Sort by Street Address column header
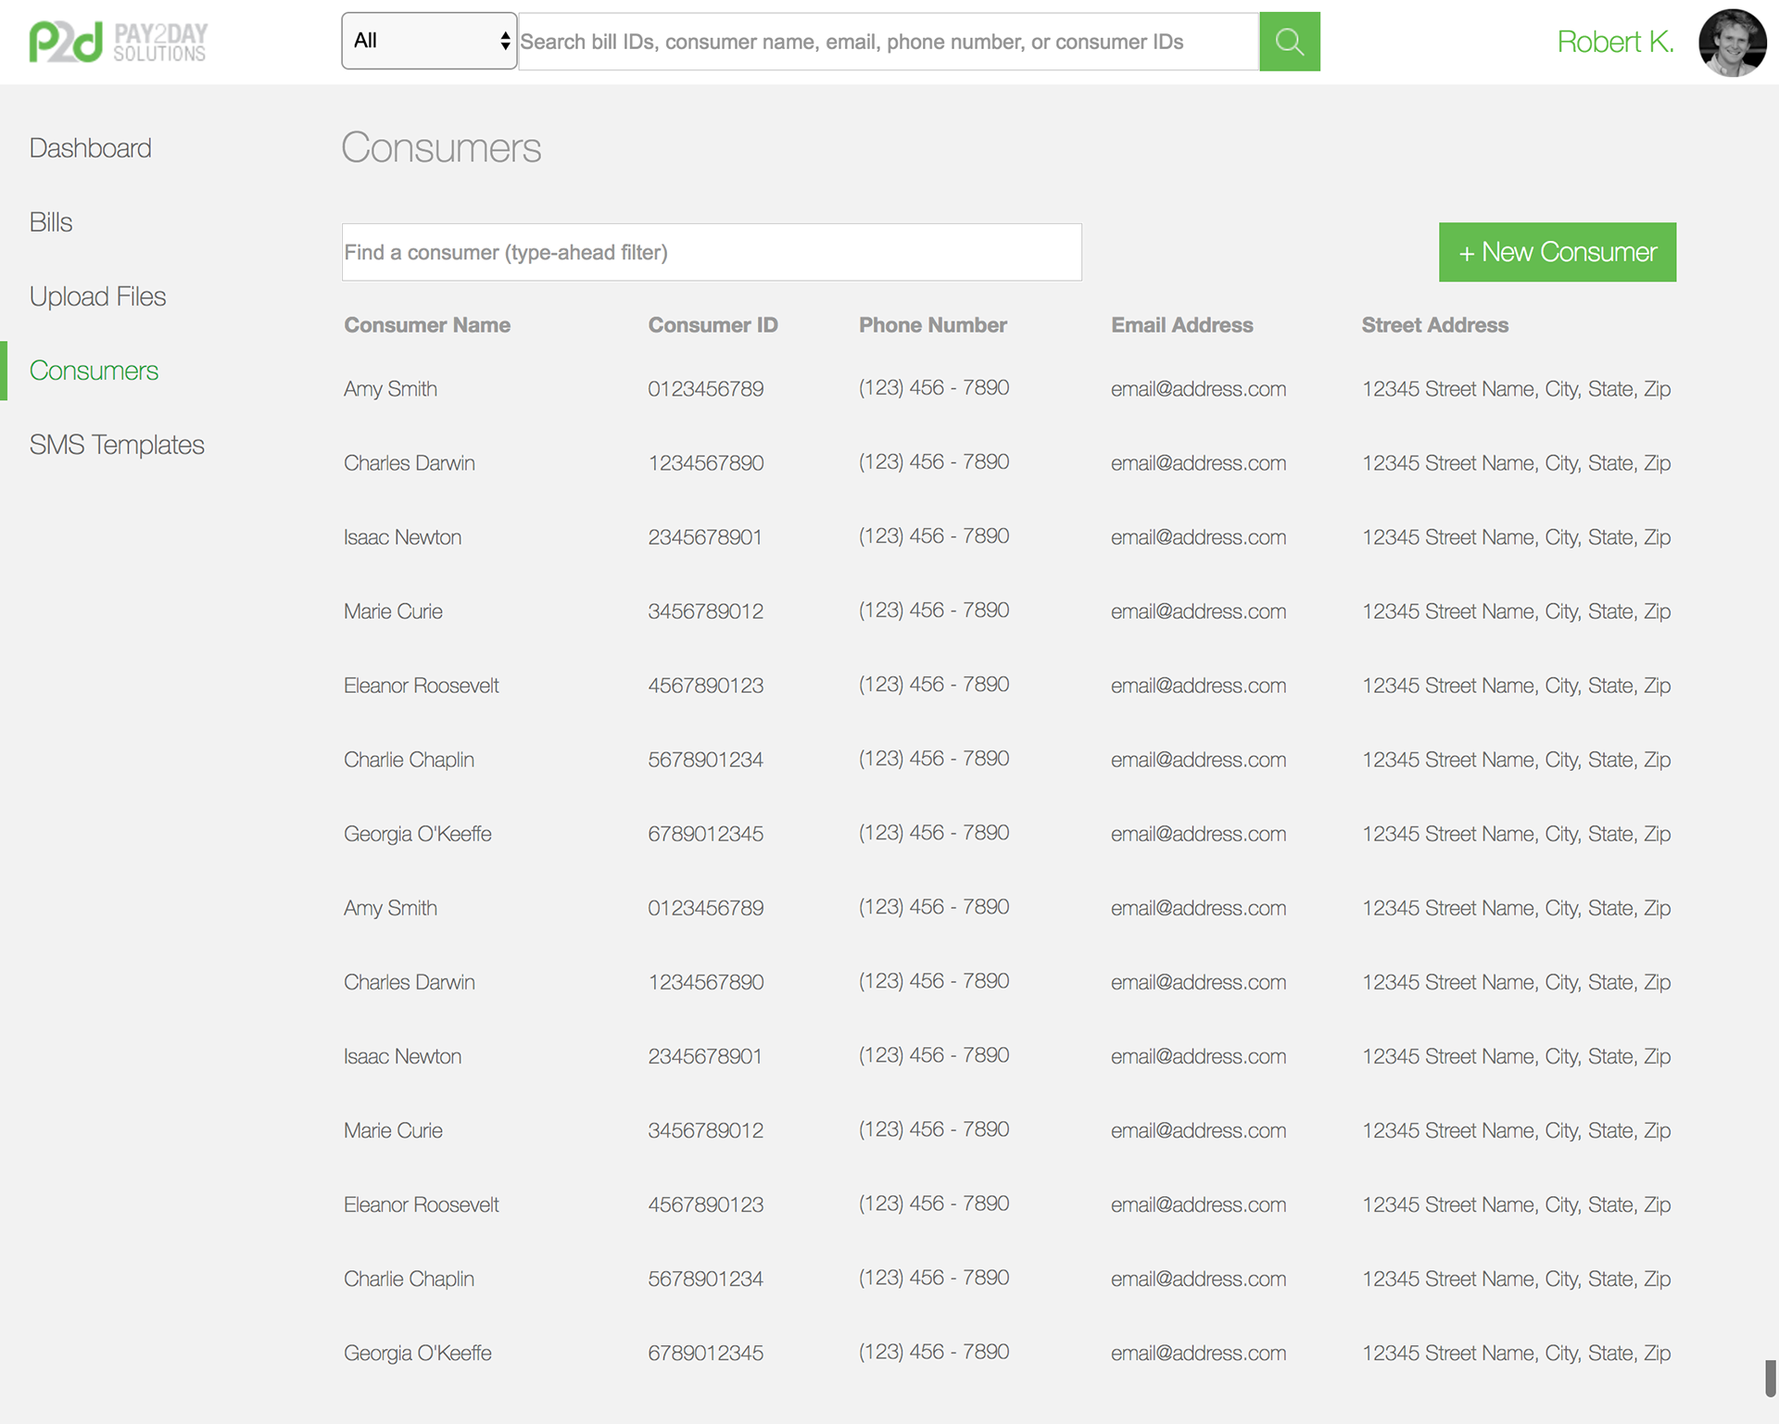1779x1424 pixels. (x=1434, y=325)
